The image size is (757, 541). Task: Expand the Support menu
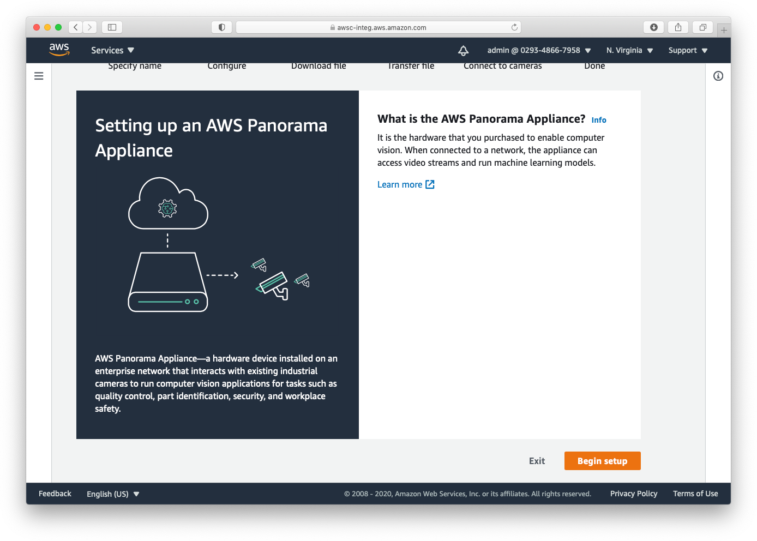(x=688, y=50)
